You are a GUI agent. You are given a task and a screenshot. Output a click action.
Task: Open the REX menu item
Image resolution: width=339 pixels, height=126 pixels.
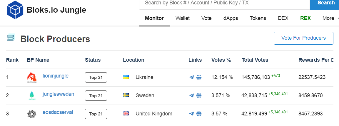point(305,18)
